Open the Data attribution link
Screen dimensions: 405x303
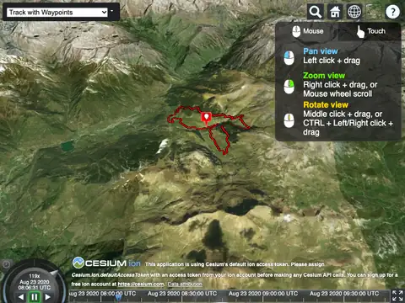coord(185,284)
